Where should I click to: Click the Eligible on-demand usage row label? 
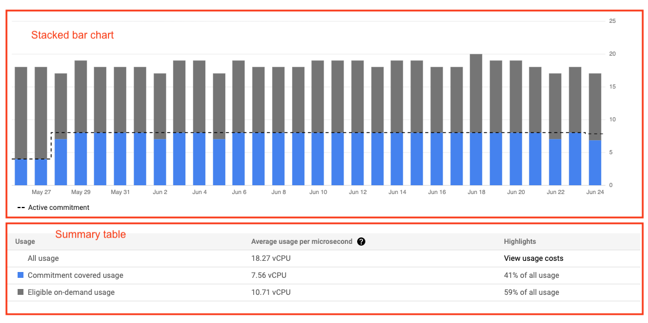coord(71,292)
